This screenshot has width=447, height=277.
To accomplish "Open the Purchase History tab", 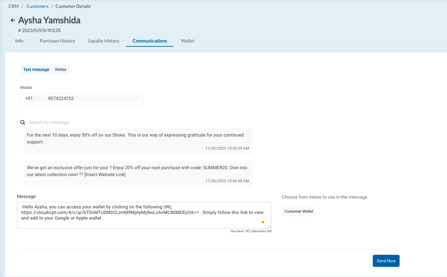I will pos(58,41).
